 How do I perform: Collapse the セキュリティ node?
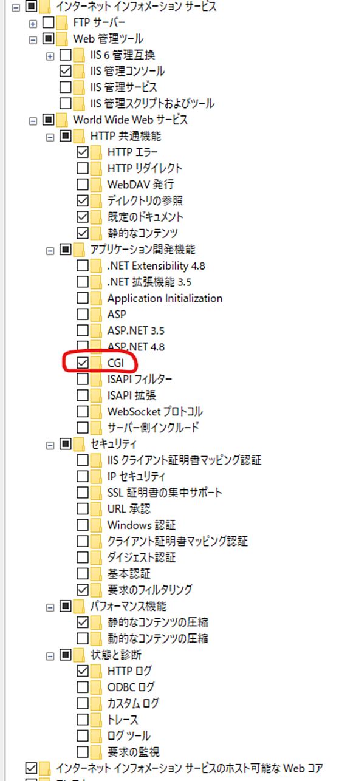coord(50,445)
